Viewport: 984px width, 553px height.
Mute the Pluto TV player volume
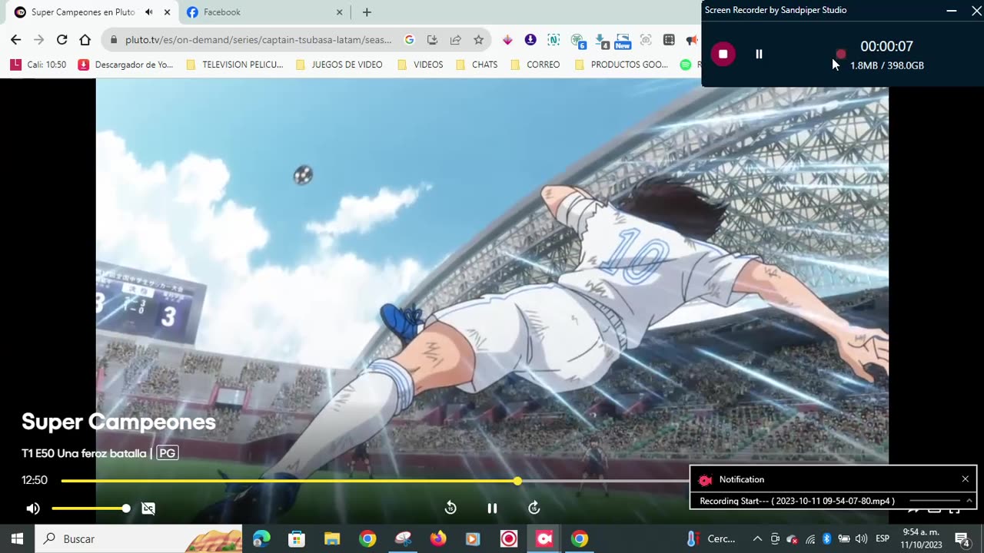pos(33,508)
